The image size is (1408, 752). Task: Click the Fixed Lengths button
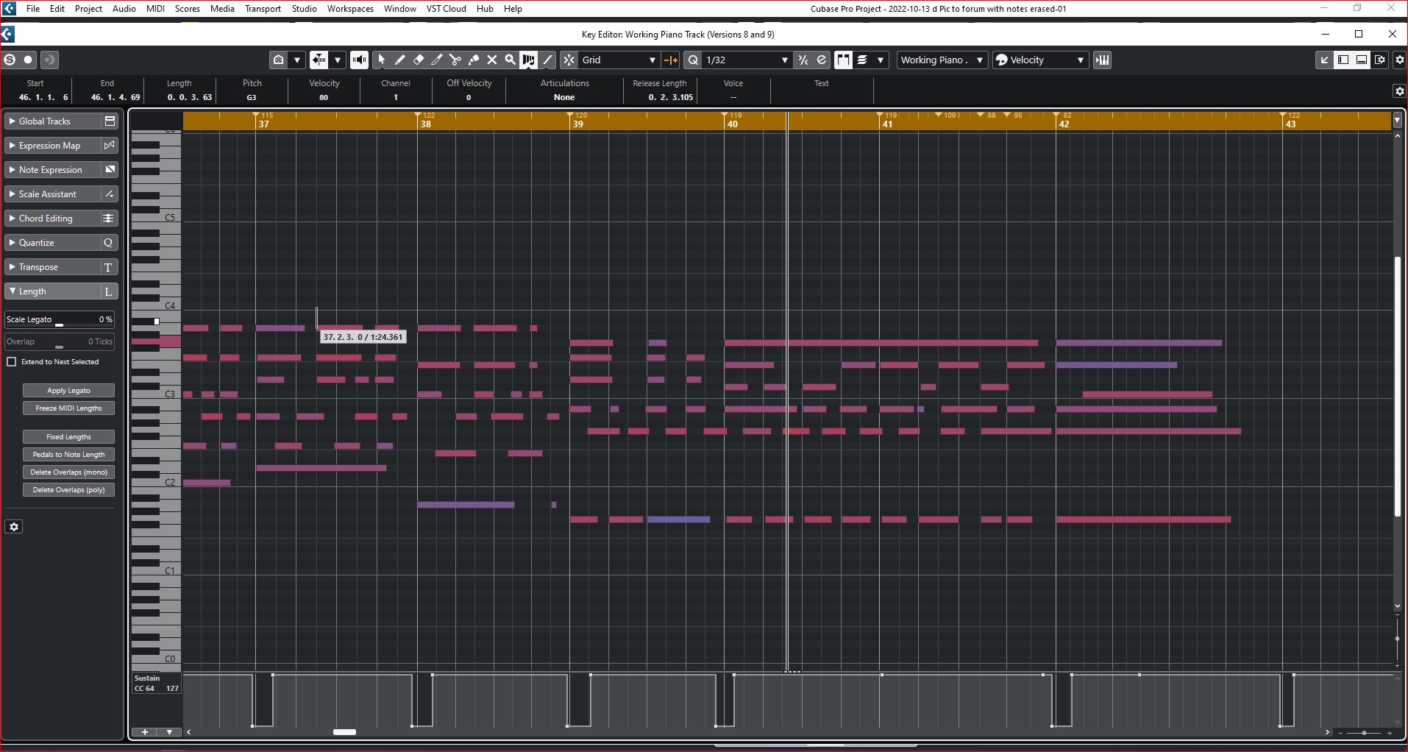68,437
